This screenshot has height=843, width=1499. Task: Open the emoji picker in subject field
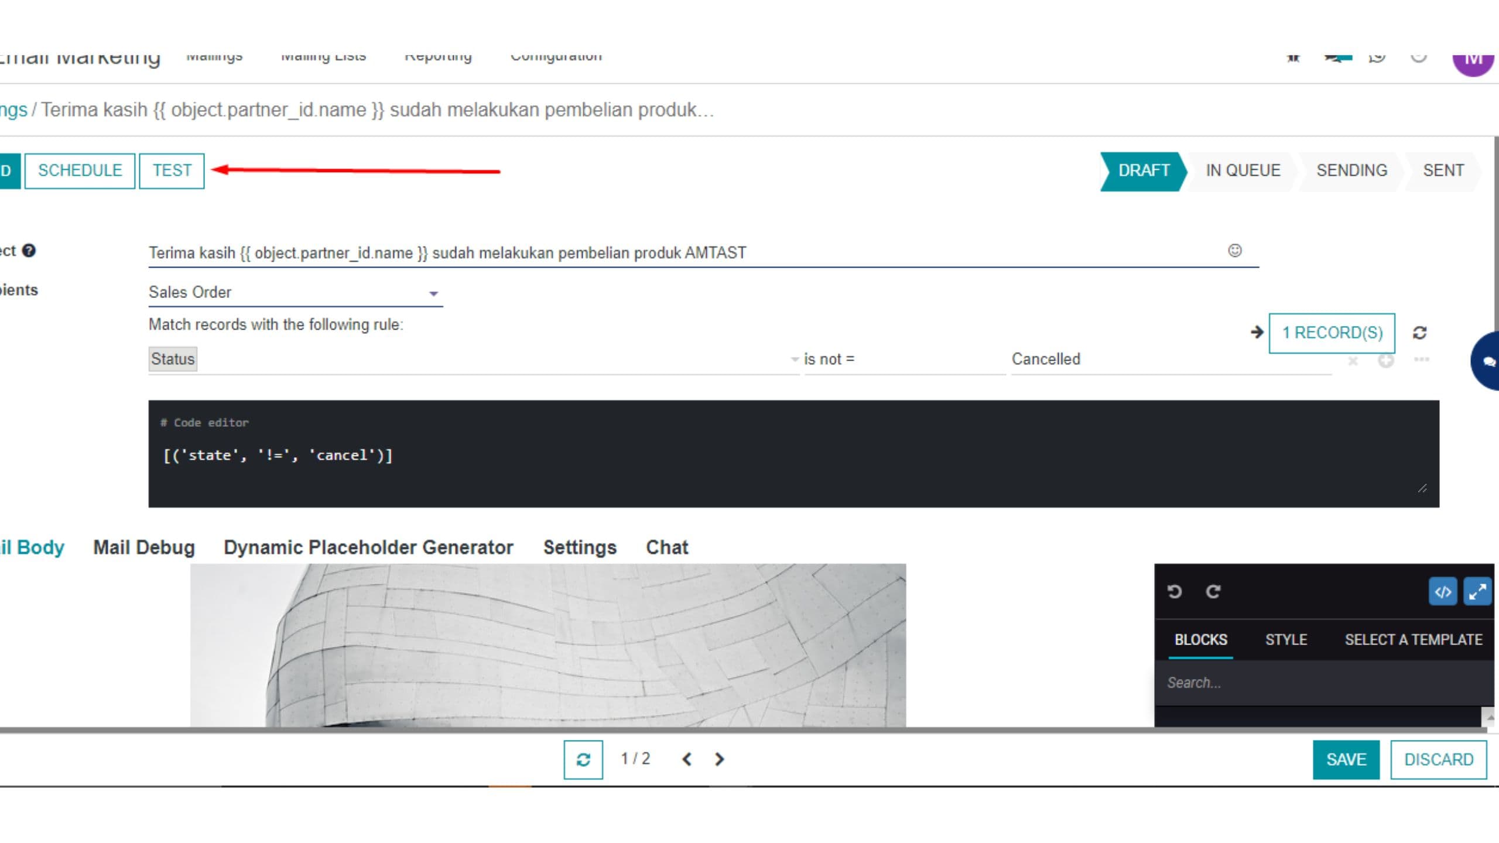click(1234, 251)
